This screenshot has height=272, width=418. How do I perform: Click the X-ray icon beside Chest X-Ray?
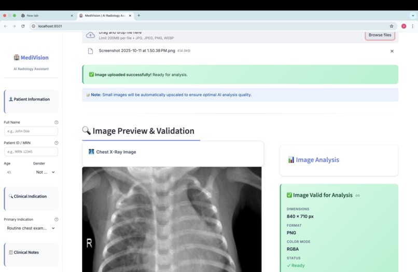(91, 152)
